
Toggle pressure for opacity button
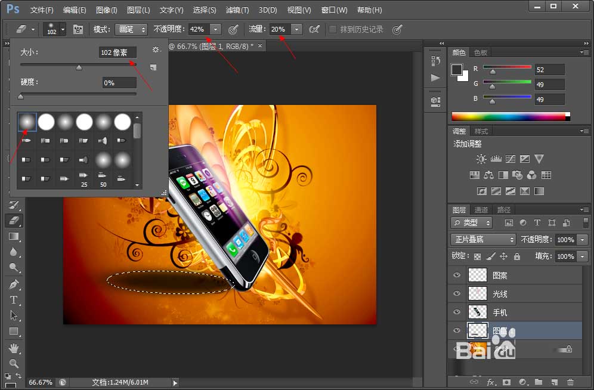[233, 29]
